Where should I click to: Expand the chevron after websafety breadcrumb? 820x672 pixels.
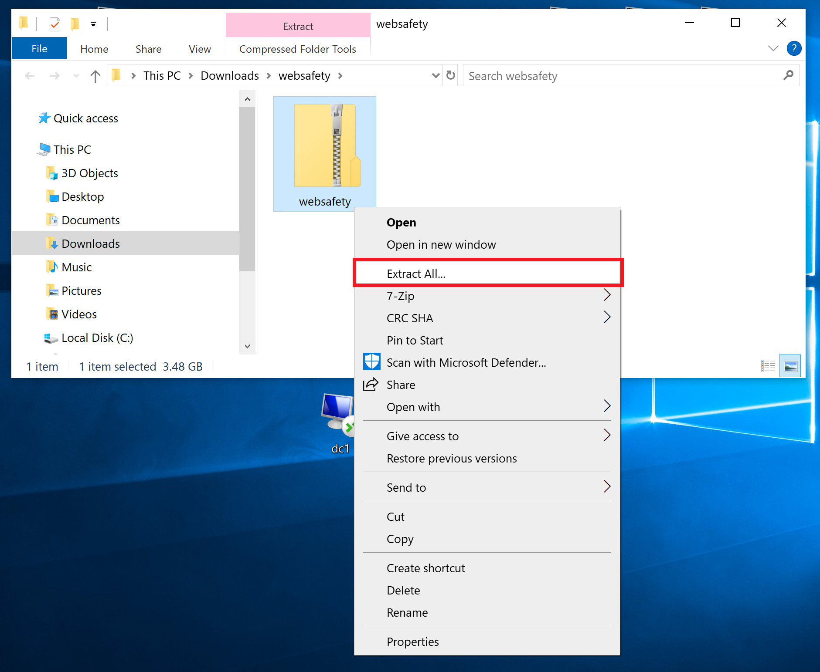click(x=340, y=76)
